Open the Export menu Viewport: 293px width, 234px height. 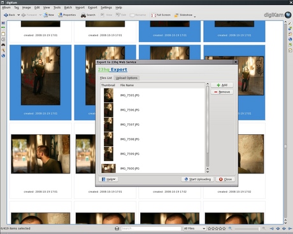click(x=92, y=8)
